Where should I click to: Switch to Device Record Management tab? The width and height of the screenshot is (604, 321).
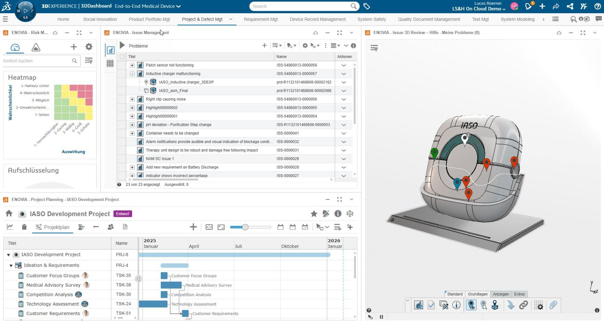click(317, 19)
